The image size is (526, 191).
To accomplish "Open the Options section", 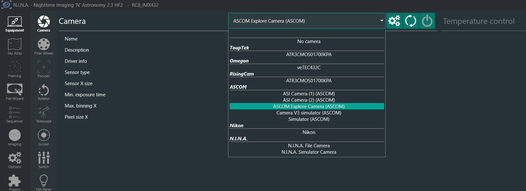I will pos(15,160).
